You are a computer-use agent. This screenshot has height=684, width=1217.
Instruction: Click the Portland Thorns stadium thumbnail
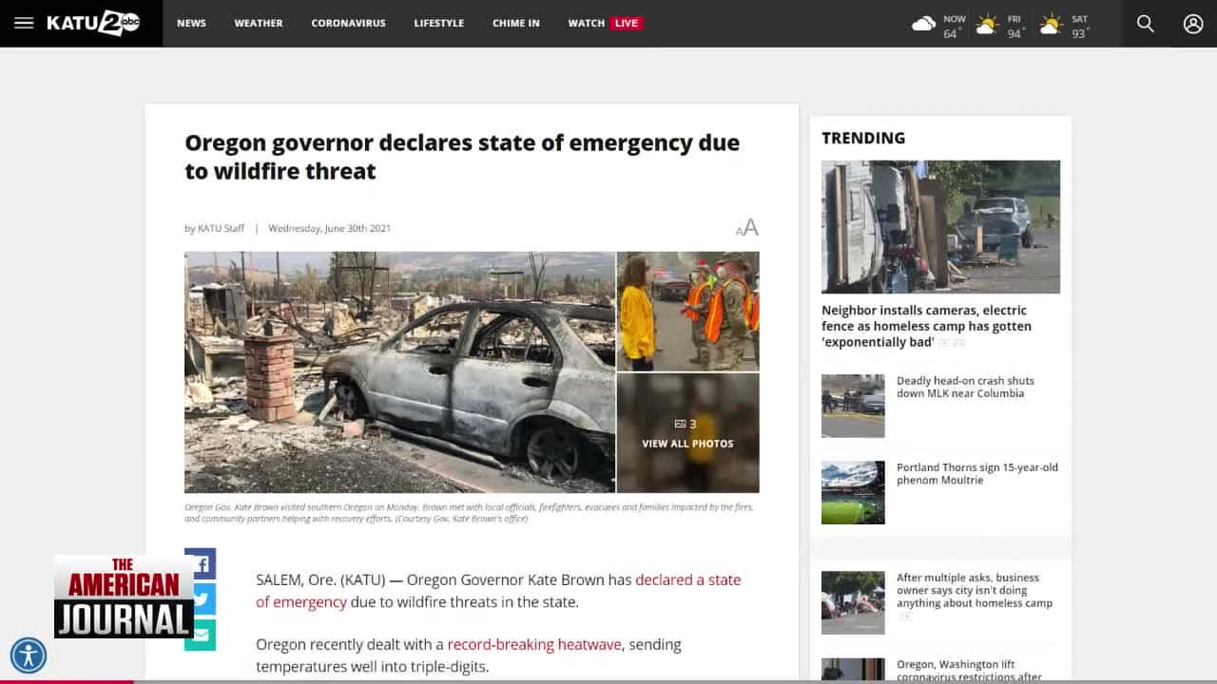(853, 493)
